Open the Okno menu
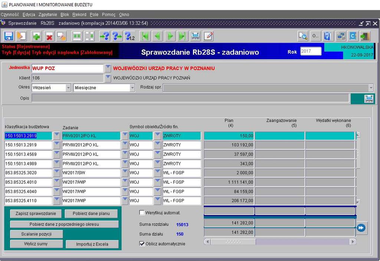 (124, 14)
